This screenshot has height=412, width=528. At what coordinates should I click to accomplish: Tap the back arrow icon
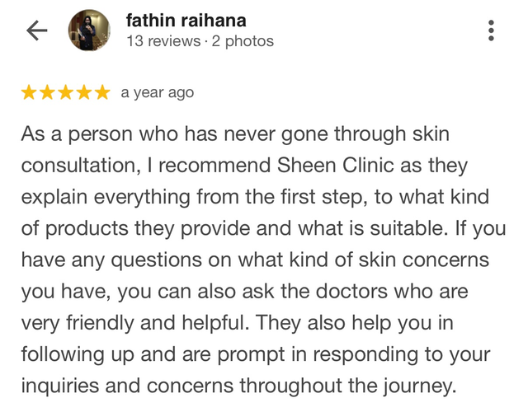[36, 30]
